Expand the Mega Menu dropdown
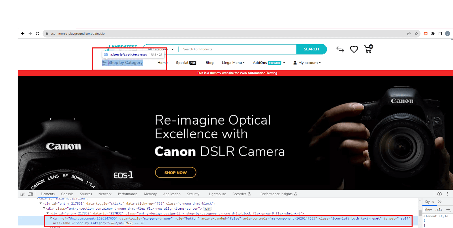The width and height of the screenshot is (453, 228). pos(233,63)
